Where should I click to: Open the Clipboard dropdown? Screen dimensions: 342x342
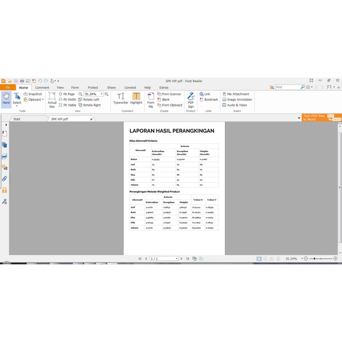click(34, 100)
